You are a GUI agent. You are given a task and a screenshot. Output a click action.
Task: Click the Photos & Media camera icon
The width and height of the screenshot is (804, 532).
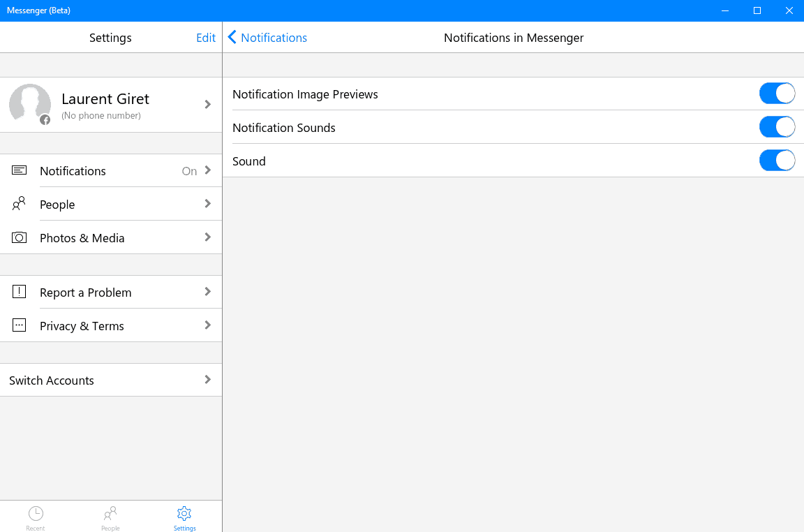pyautogui.click(x=19, y=237)
